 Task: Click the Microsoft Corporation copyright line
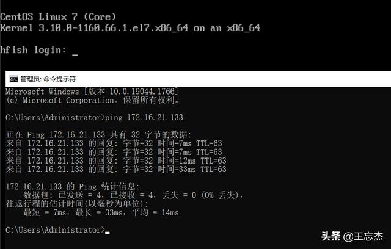tap(92, 100)
